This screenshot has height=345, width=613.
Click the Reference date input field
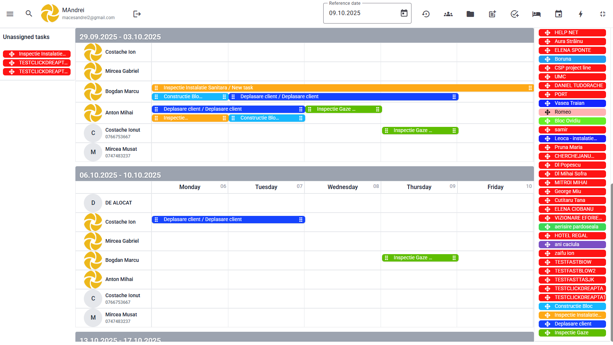pyautogui.click(x=360, y=13)
